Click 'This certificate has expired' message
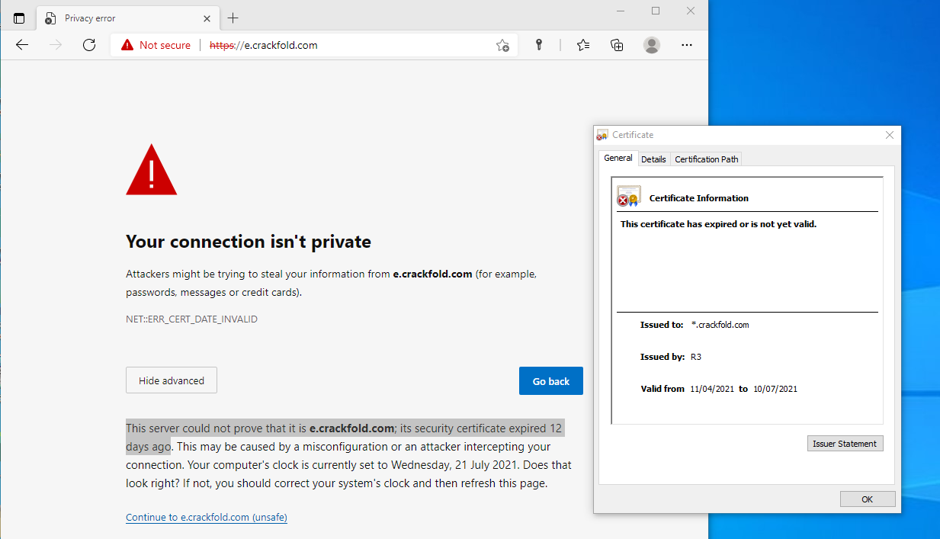The height and width of the screenshot is (539, 940). (x=718, y=224)
